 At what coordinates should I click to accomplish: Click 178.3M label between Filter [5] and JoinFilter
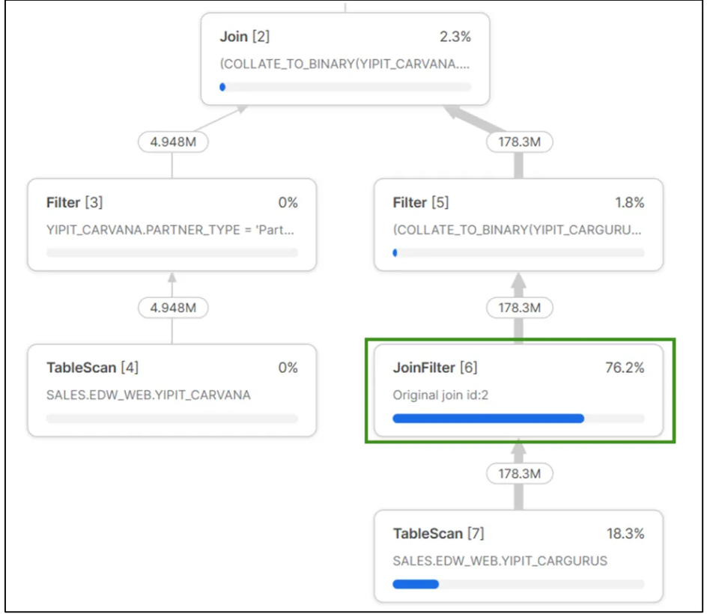(x=518, y=307)
